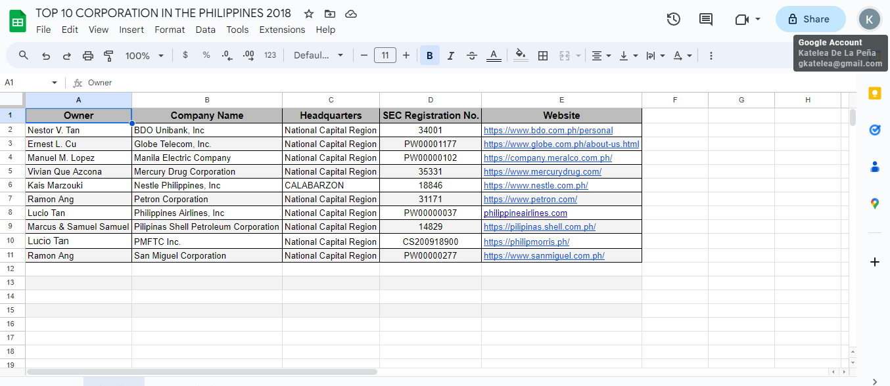890x386 pixels.
Task: Open version history clock icon
Action: (674, 19)
